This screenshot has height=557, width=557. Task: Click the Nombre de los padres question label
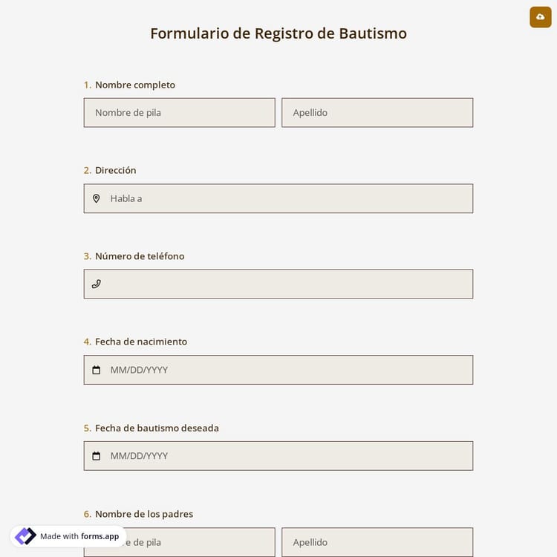pos(144,514)
